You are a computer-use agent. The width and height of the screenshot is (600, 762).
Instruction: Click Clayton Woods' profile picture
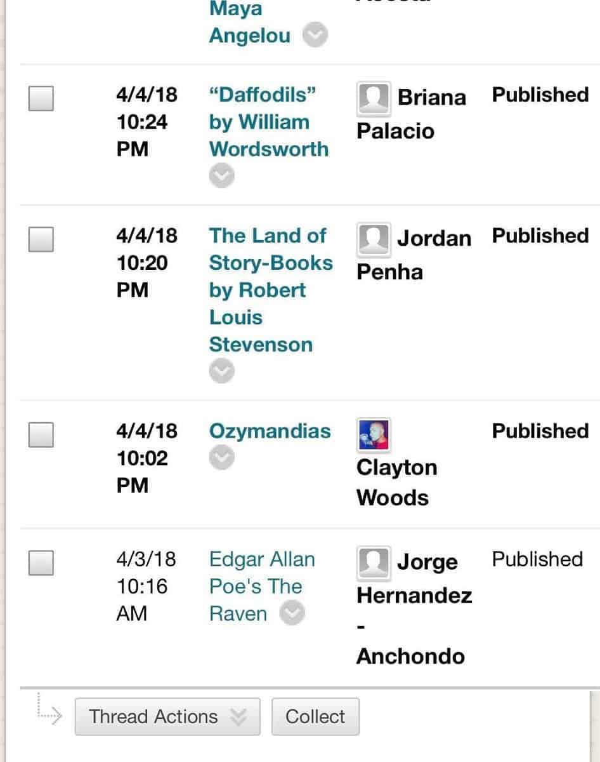[373, 434]
